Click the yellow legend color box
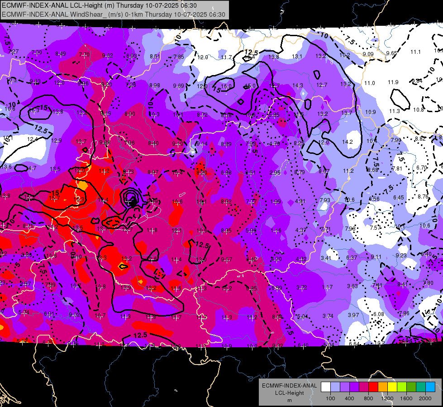Image resolution: width=443 pixels, height=407 pixels. pos(392,387)
